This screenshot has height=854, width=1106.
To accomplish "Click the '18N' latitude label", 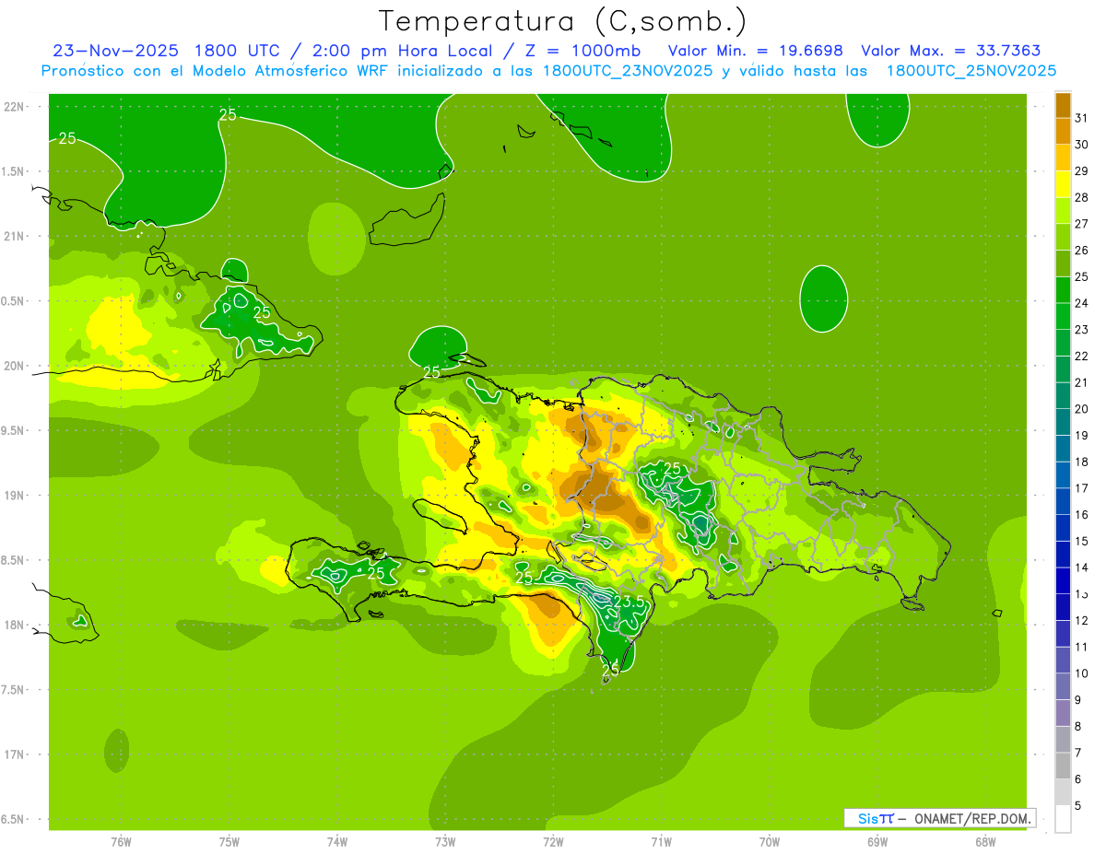I will point(15,625).
